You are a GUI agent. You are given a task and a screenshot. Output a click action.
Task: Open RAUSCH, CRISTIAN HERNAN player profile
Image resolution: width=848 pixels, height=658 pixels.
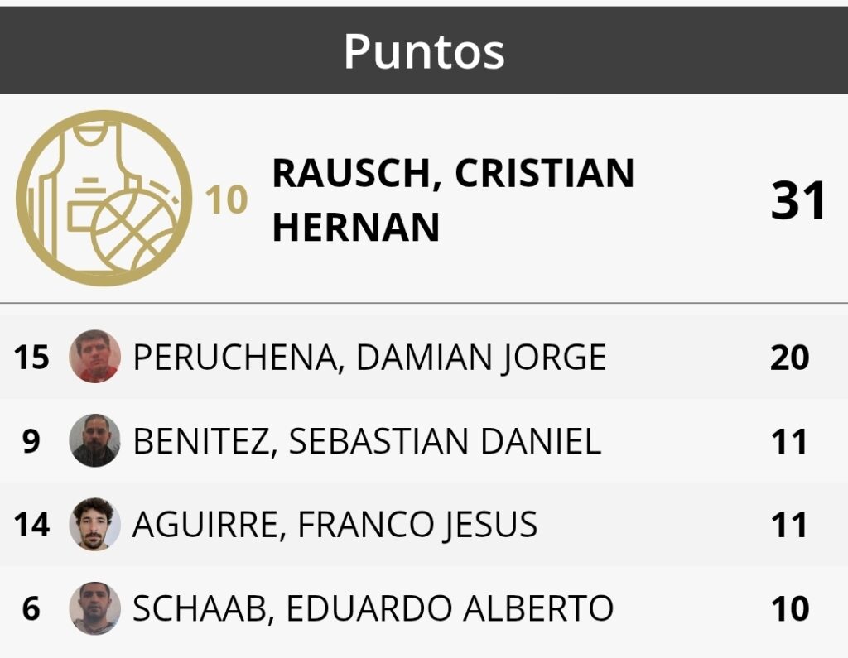pyautogui.click(x=453, y=199)
